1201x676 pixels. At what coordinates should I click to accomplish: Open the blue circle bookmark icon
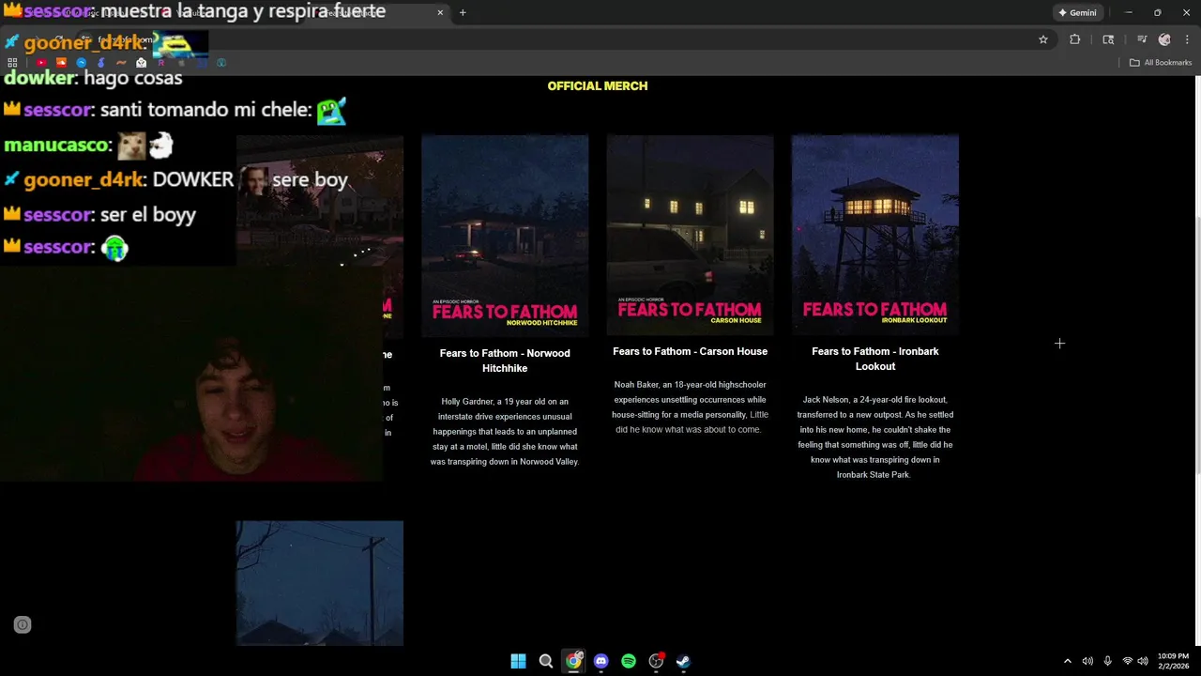[x=82, y=63]
